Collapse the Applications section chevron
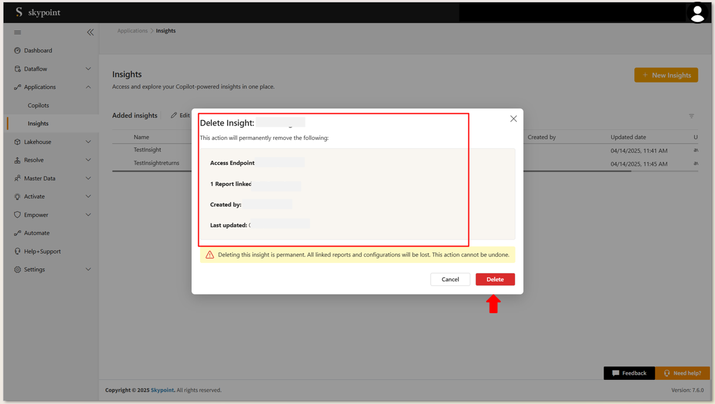Viewport: 715px width, 404px height. point(88,87)
